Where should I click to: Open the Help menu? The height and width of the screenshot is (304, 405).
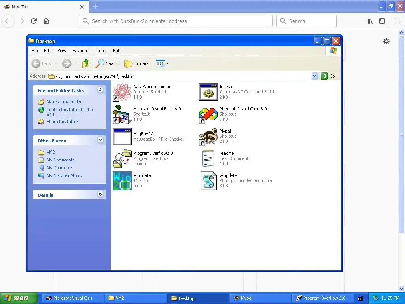coord(117,51)
